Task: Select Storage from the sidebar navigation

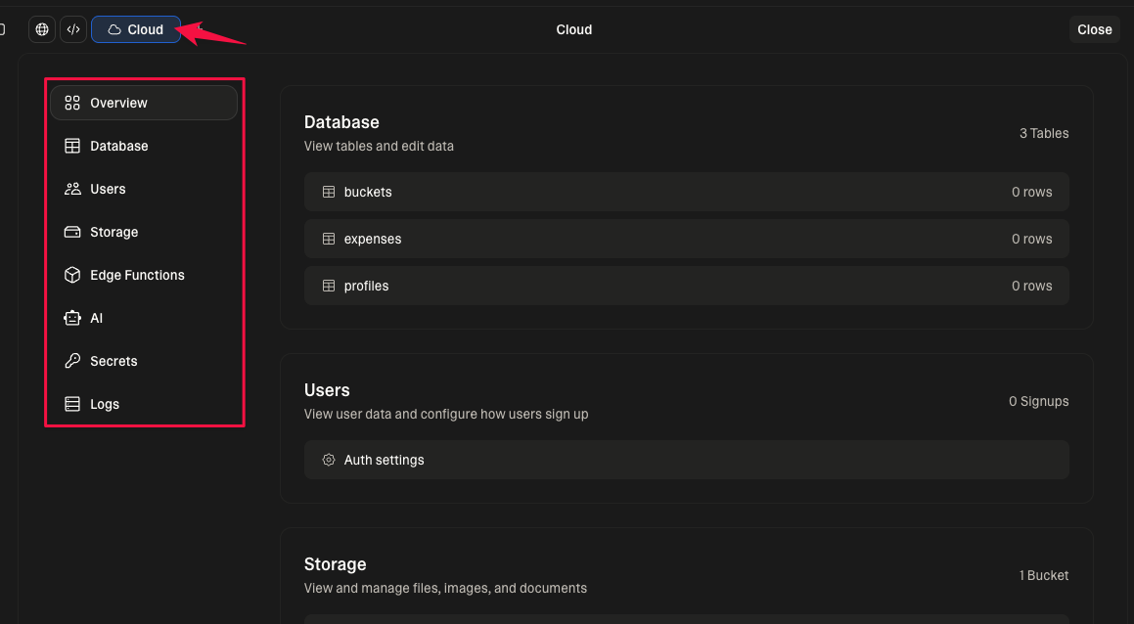Action: 114,231
